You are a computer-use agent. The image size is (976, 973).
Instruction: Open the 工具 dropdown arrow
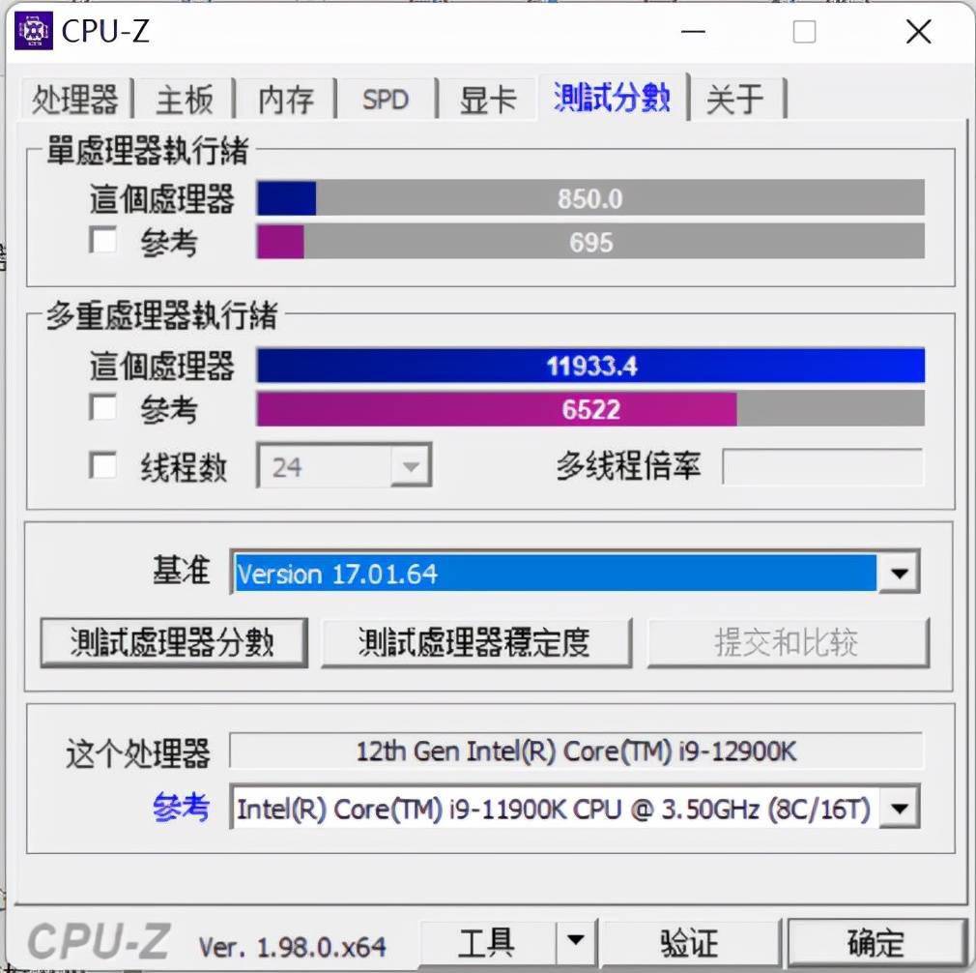(576, 941)
